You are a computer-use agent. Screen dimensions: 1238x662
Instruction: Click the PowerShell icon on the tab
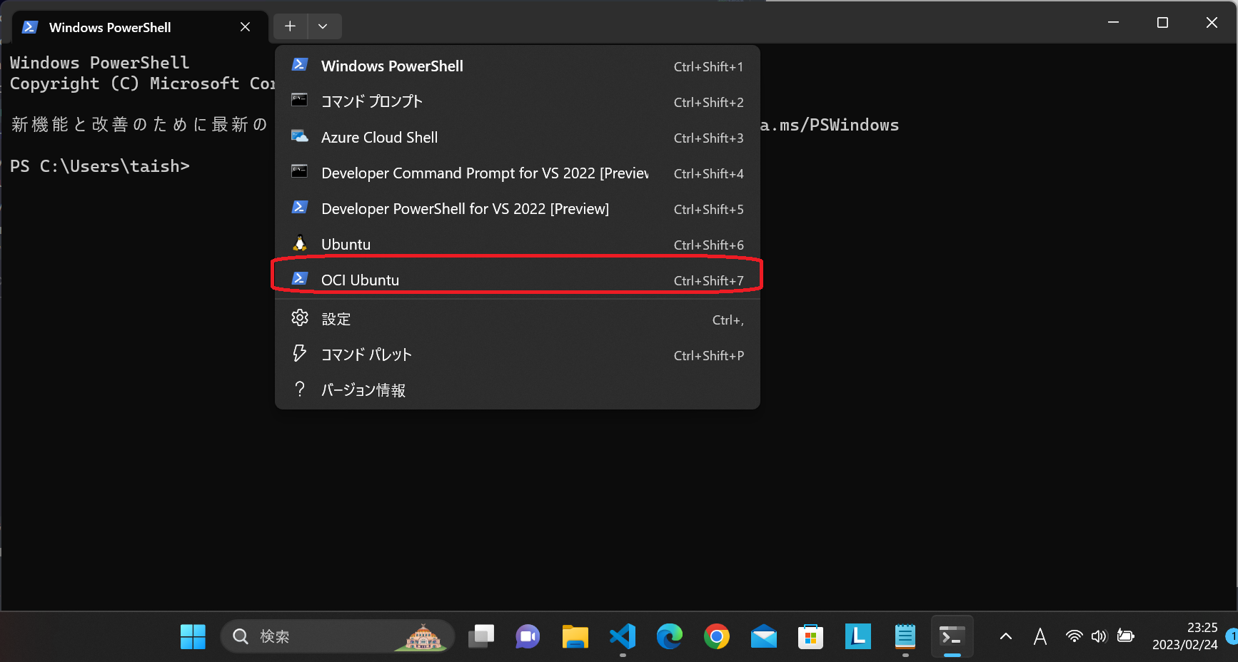pyautogui.click(x=30, y=27)
